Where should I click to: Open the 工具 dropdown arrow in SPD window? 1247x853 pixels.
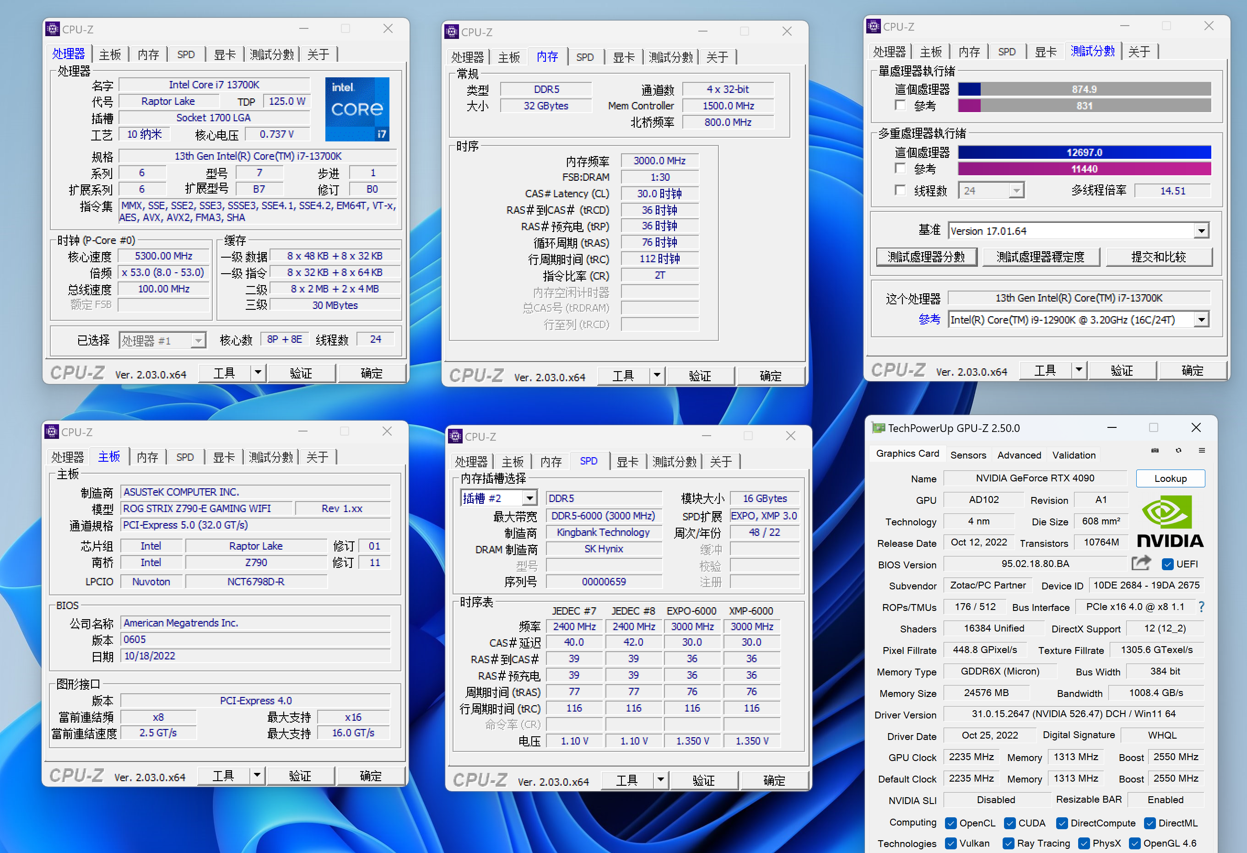(x=660, y=779)
